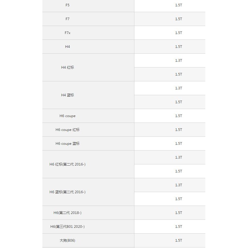
Task: Click the 1.5T value for 大狗(B06)
Action: point(179,241)
